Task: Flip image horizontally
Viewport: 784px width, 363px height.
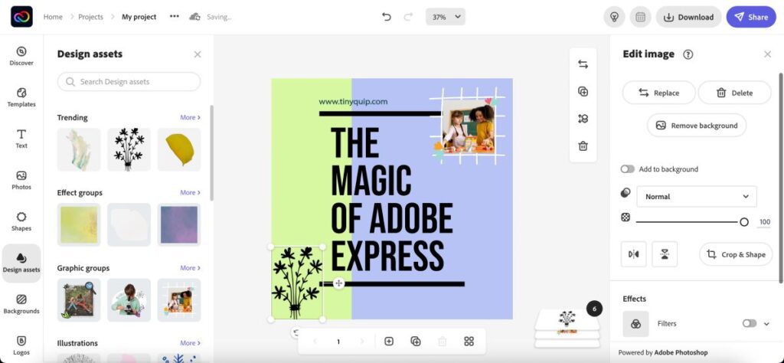Action: pos(633,254)
